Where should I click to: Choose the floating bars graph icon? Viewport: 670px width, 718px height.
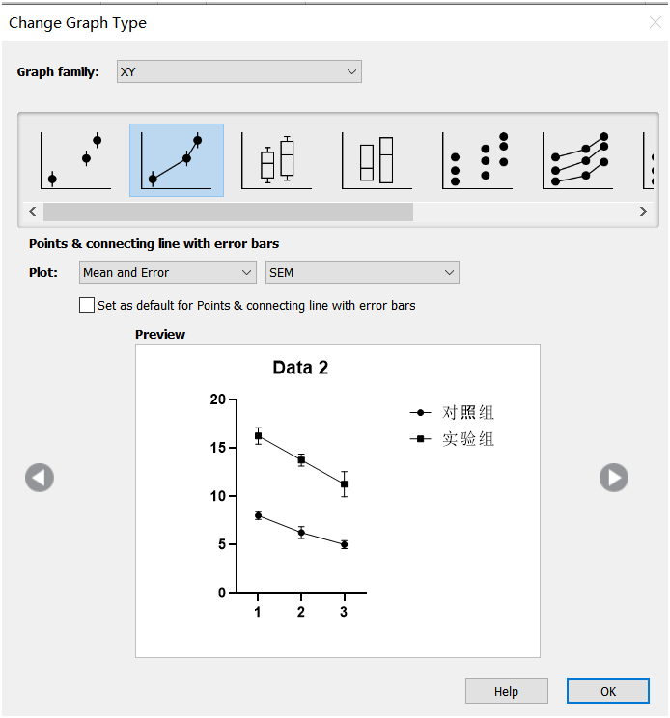point(377,160)
